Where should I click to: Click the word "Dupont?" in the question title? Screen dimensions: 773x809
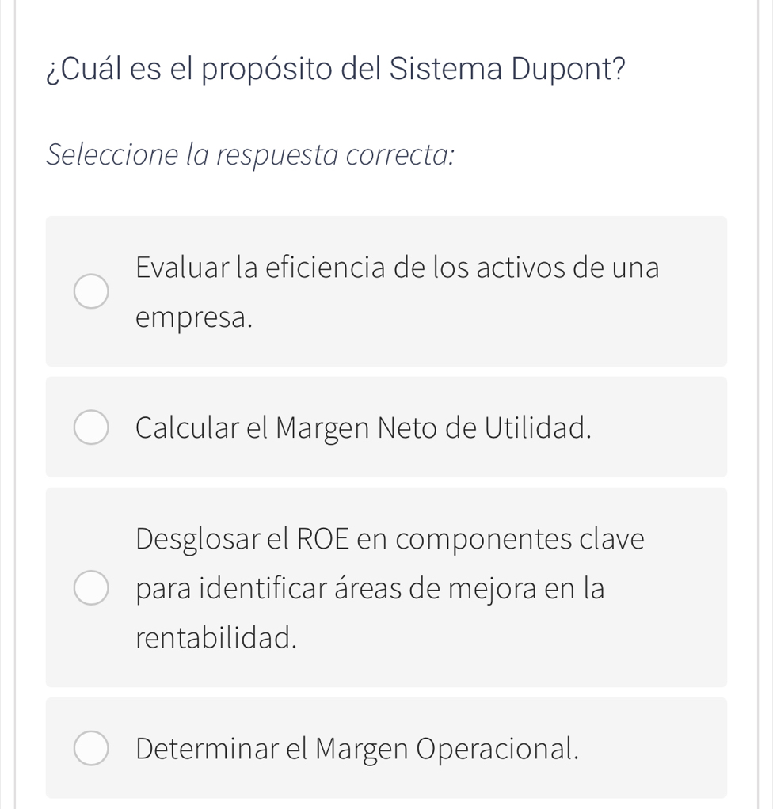568,69
